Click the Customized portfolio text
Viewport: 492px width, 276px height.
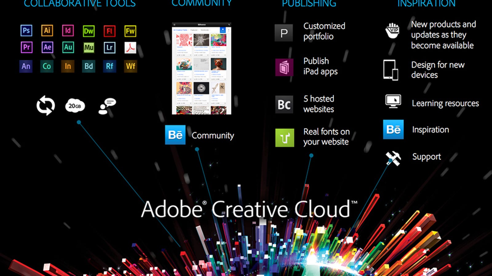point(324,31)
